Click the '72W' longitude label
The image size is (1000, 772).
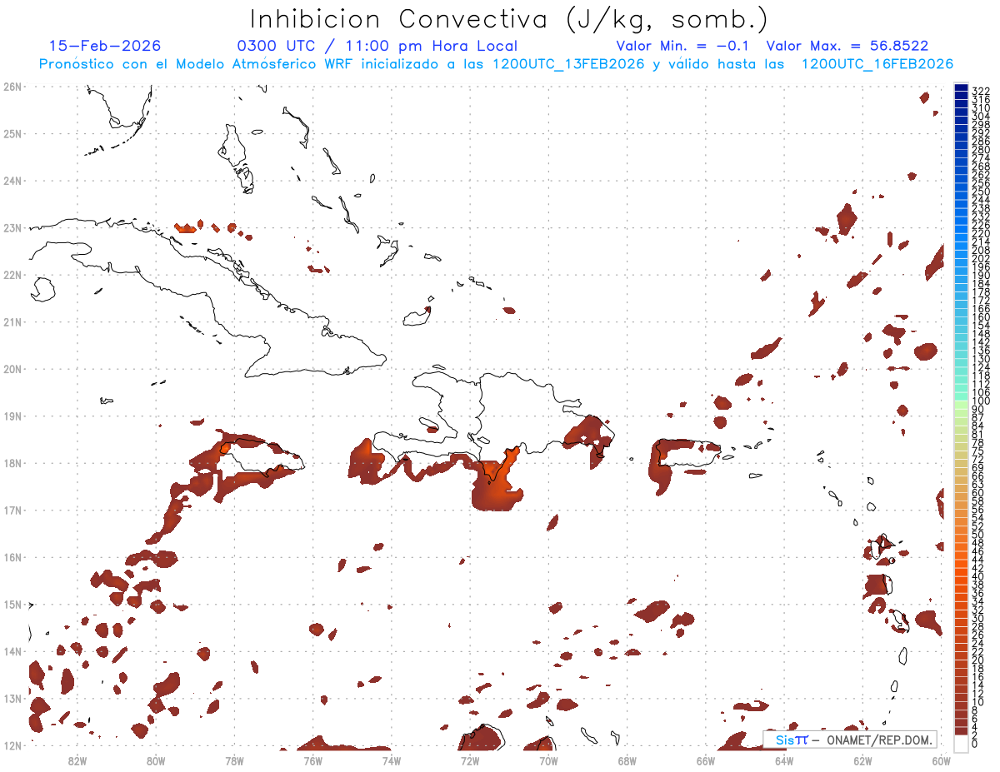coord(470,760)
